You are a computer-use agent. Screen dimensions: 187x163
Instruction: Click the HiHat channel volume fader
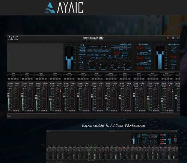(50, 98)
